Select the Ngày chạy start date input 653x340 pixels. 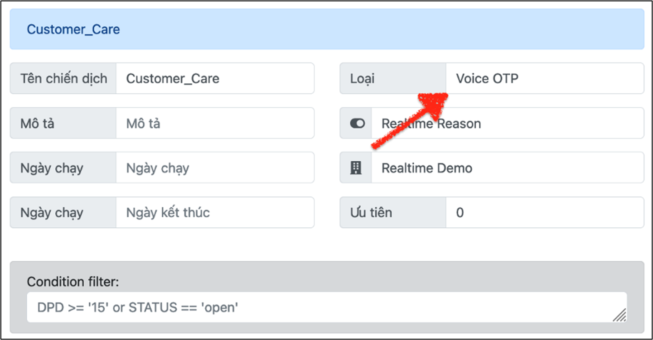pyautogui.click(x=215, y=168)
